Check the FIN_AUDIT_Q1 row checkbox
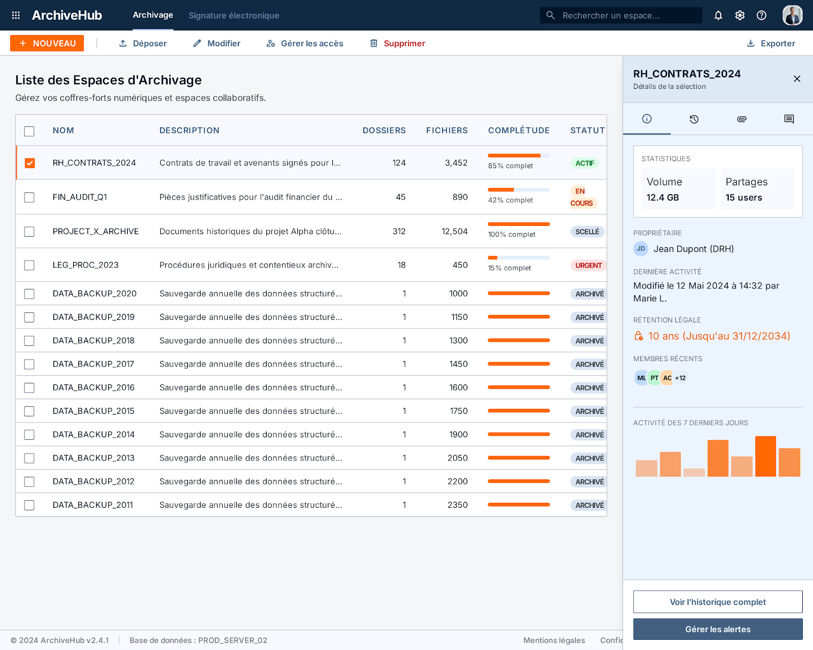The width and height of the screenshot is (813, 650). (x=29, y=197)
